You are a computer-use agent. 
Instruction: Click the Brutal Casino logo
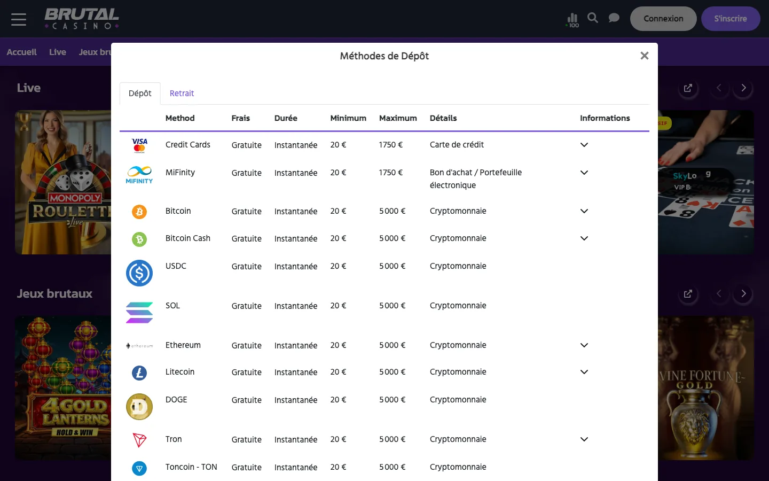click(x=82, y=19)
